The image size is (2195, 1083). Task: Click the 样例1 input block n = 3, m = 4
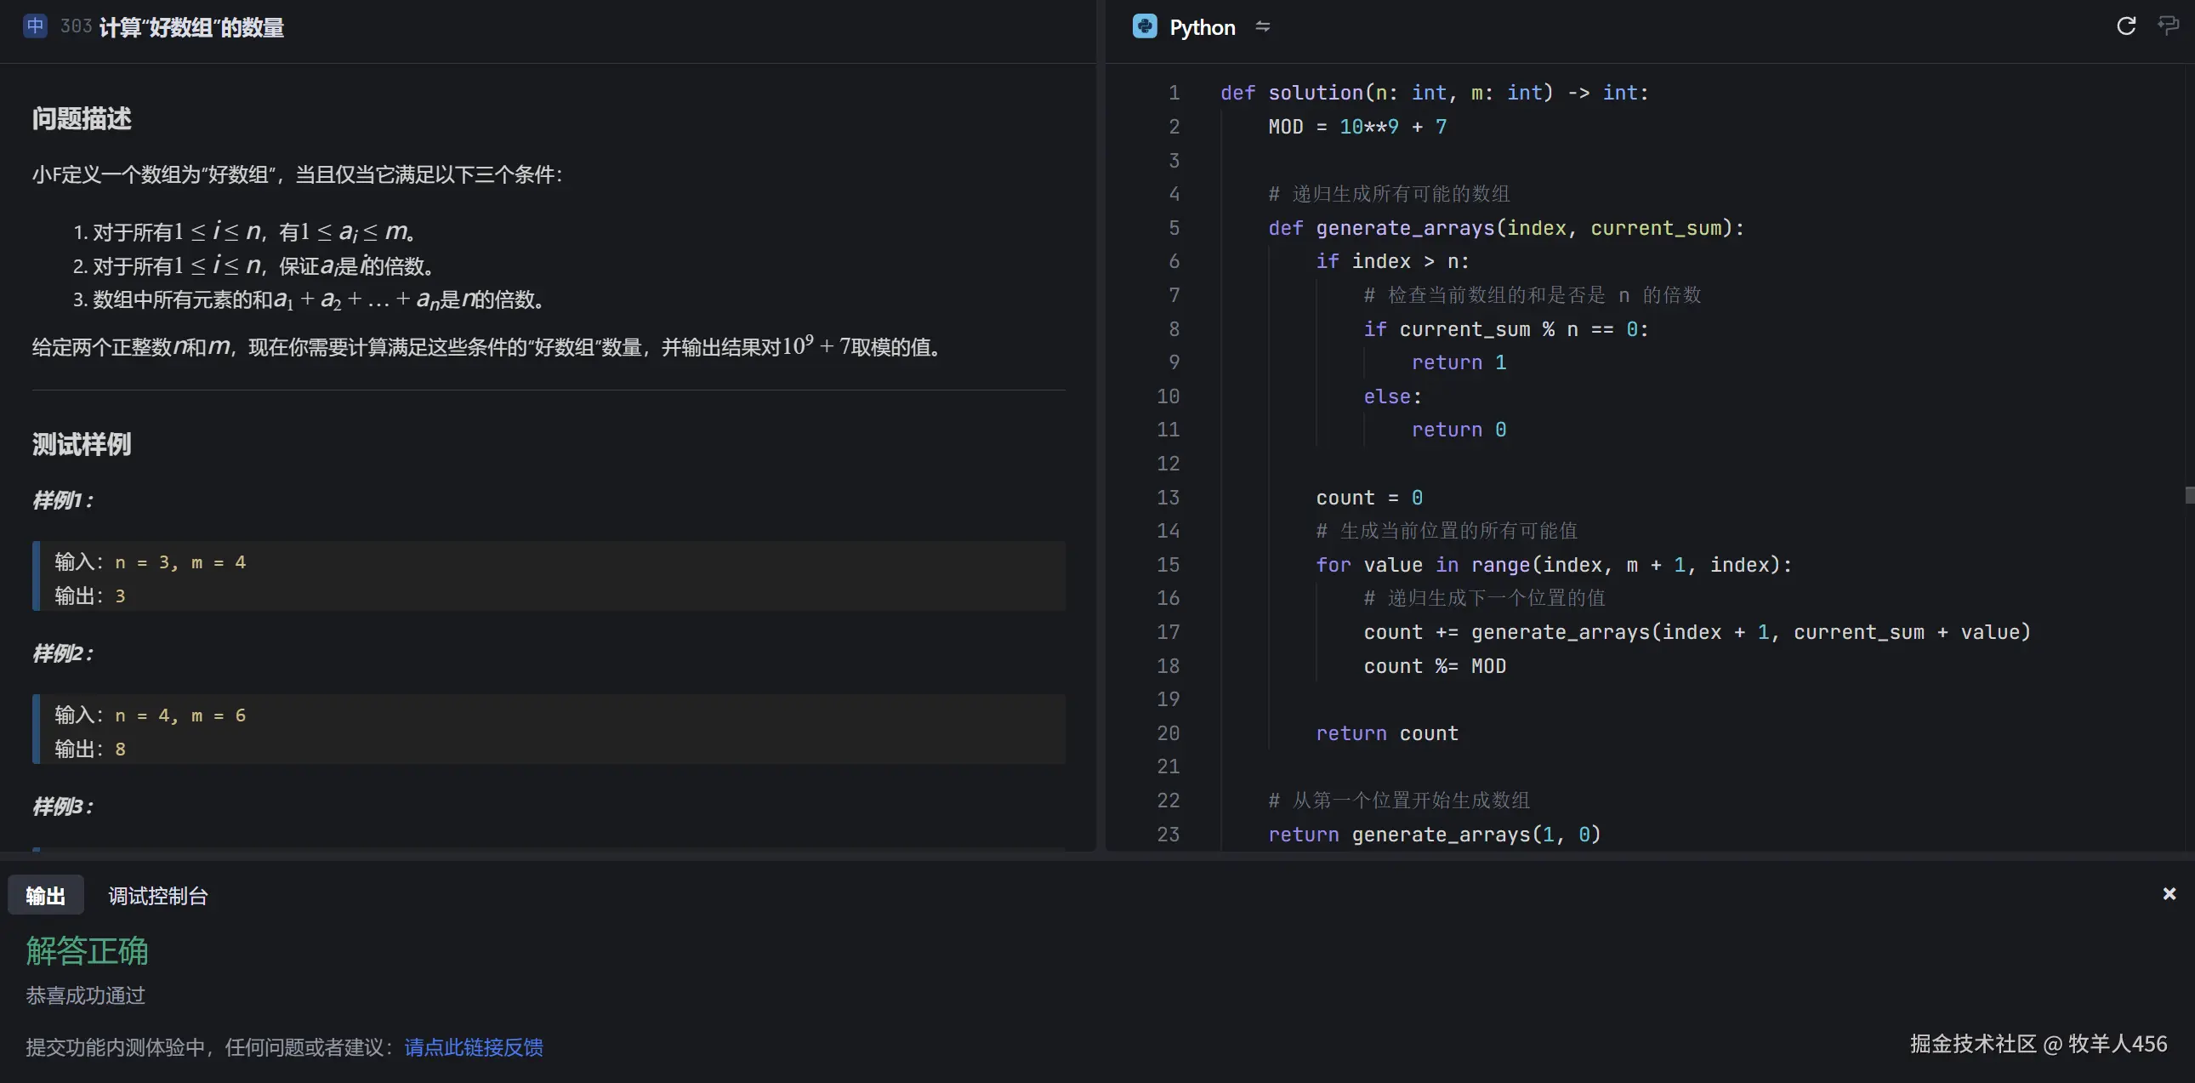pyautogui.click(x=179, y=562)
